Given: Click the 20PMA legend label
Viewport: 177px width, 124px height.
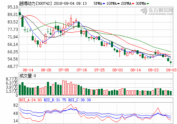Looking at the screenshot, I should [x=126, y=3].
